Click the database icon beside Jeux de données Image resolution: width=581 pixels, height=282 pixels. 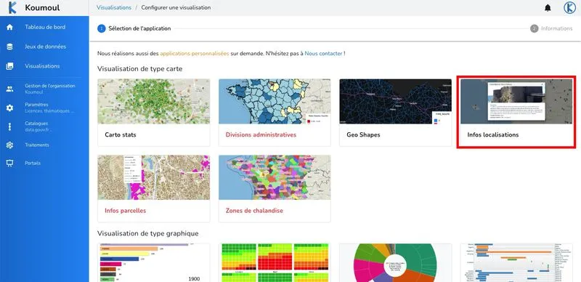tap(9, 47)
